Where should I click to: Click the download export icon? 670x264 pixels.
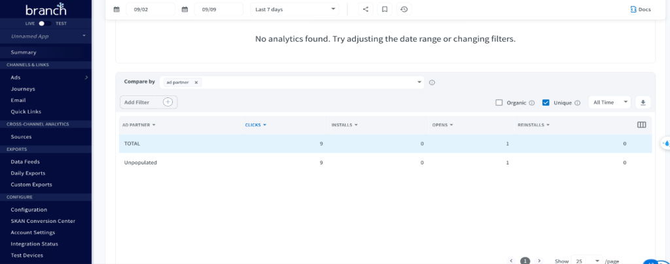(x=643, y=103)
